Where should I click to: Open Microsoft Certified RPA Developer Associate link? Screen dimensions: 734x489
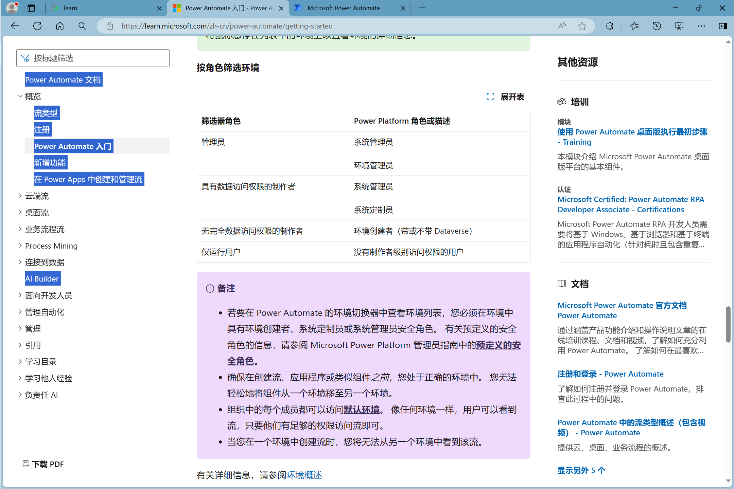coord(631,204)
